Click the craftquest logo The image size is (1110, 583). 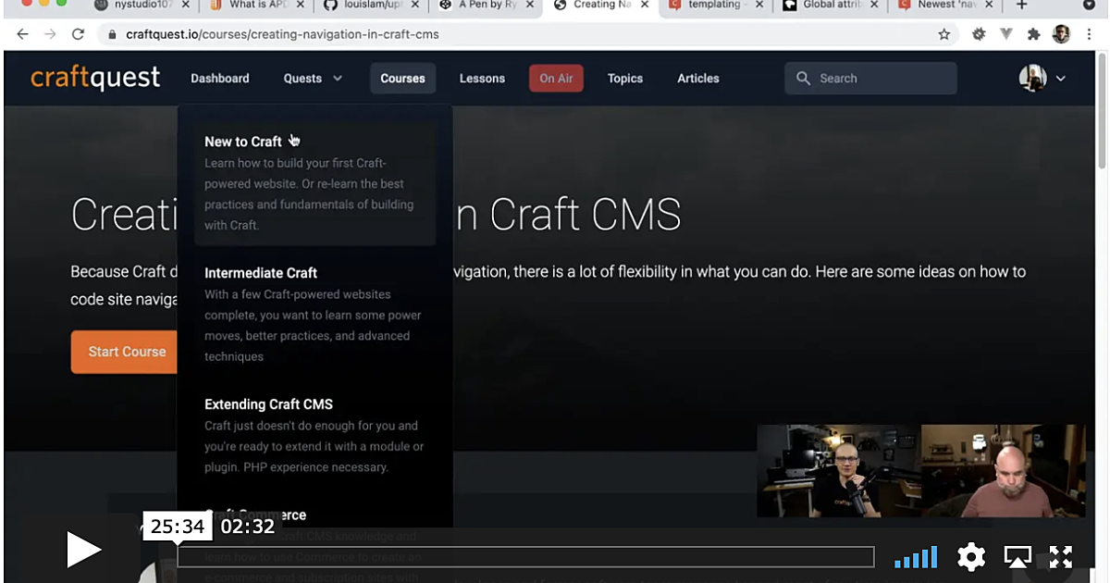[x=94, y=78]
